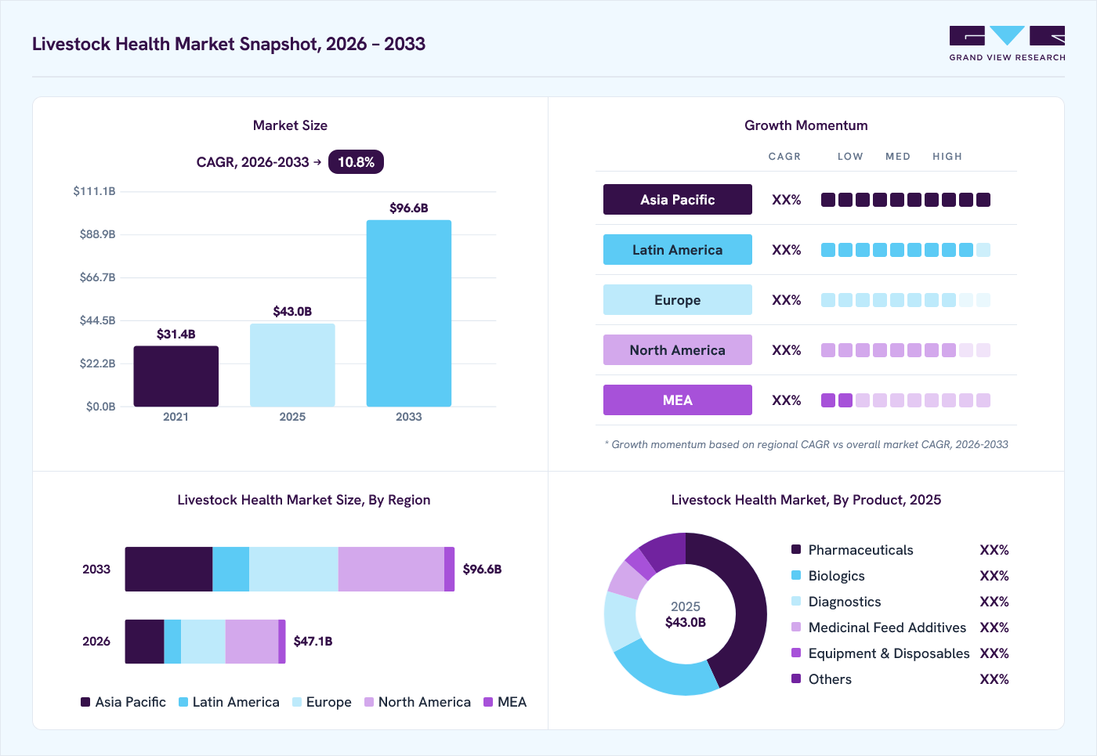The image size is (1097, 756).
Task: Click the Asia Pacific swatch in region legend
Action: pos(85,702)
